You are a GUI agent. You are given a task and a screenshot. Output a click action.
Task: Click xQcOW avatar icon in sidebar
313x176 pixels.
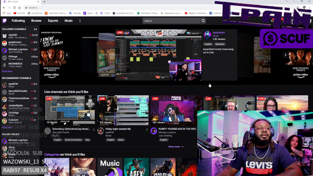coord(4,36)
